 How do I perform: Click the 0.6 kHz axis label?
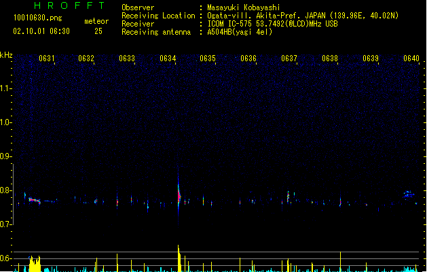(5, 258)
